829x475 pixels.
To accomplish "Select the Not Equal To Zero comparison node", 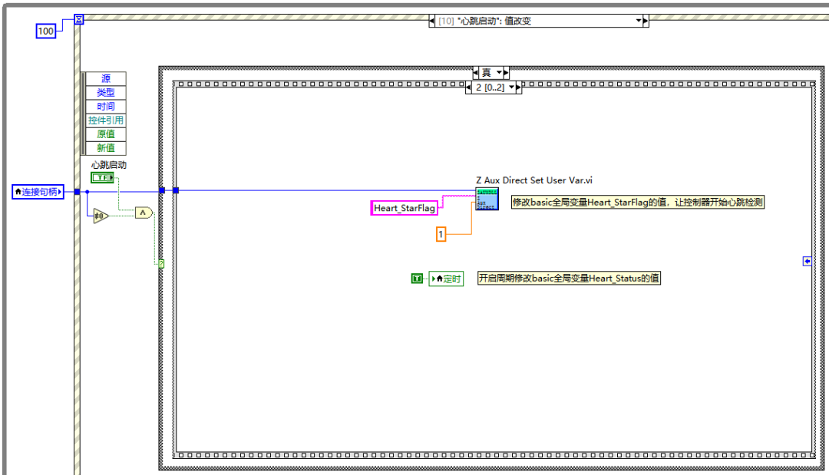I will pos(101,215).
